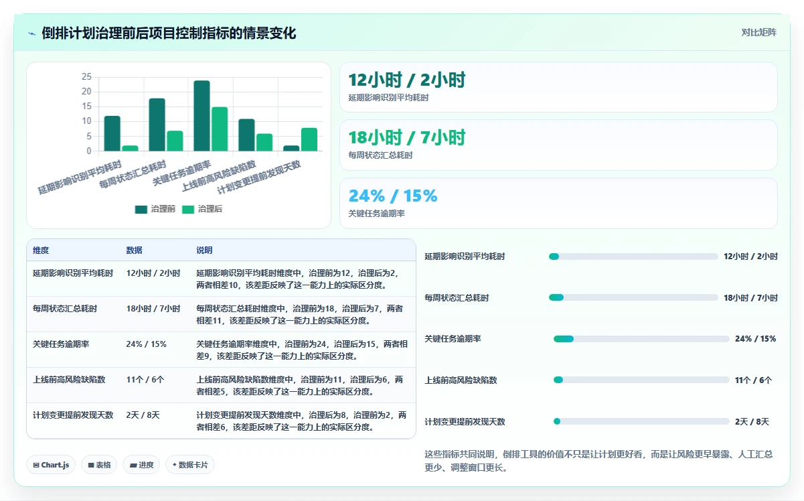Click table data cell 12小时 / 2小时
Screen dimensions: 804x501
[x=153, y=273]
